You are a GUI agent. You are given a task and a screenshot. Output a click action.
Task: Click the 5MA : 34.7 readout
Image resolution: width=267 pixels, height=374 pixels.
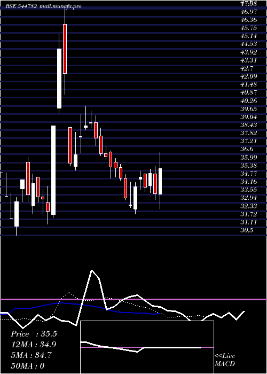click(31, 355)
